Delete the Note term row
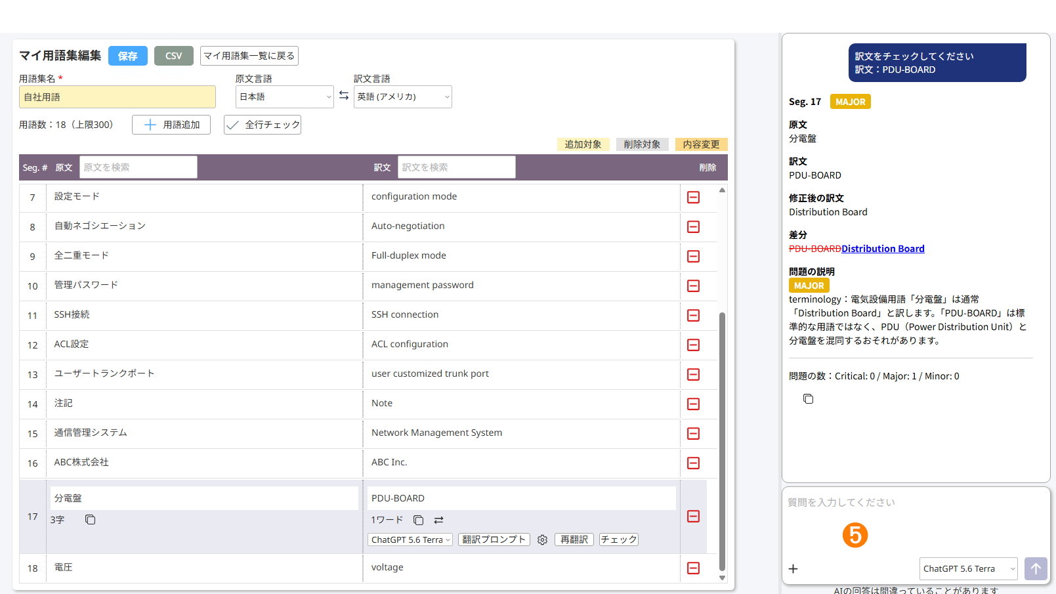The height and width of the screenshot is (594, 1056). [x=693, y=404]
